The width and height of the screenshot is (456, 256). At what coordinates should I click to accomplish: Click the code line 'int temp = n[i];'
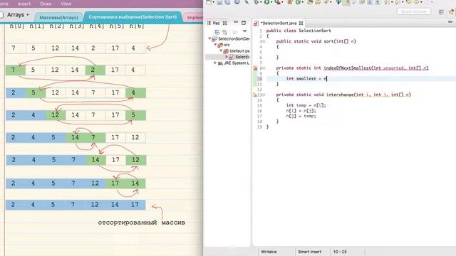306,105
